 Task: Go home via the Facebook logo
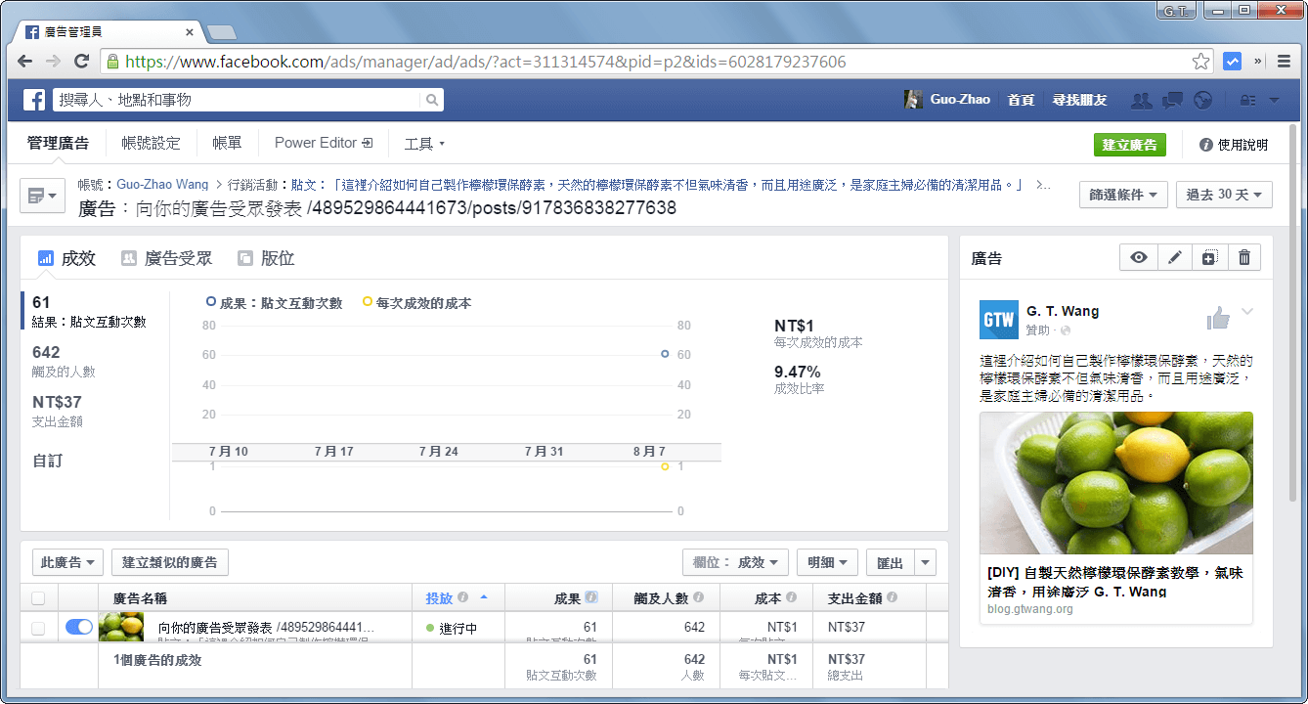click(x=32, y=99)
